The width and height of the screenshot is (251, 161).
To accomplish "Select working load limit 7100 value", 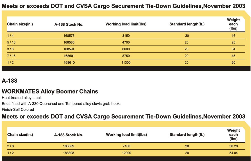I will [x=126, y=146].
